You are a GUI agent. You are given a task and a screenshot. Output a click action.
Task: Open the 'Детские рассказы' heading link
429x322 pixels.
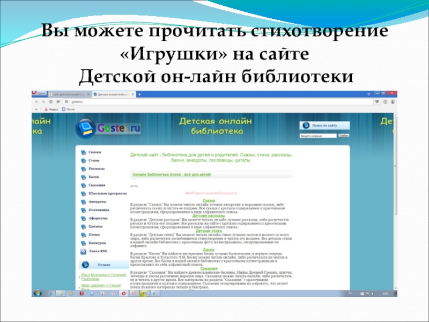tap(209, 216)
